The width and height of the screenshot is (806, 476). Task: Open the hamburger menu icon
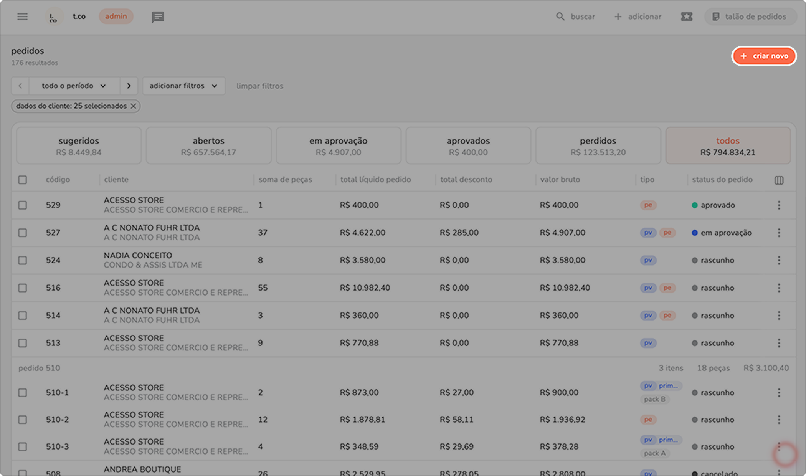(x=22, y=17)
